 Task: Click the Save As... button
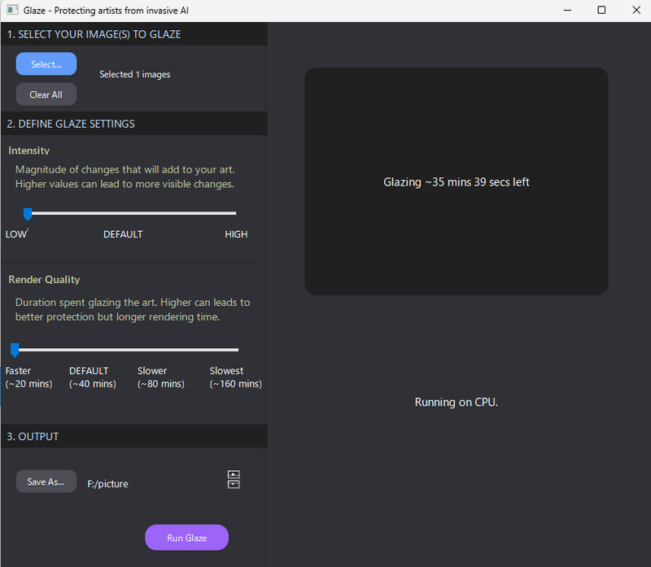(46, 482)
